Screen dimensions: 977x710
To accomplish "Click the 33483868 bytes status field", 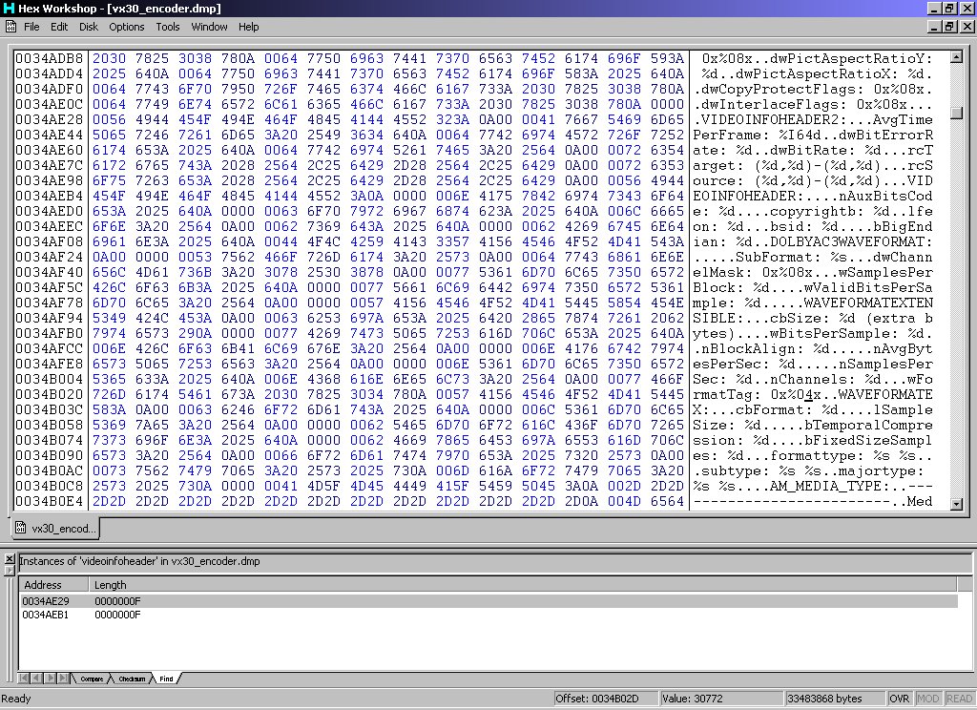I will point(834,699).
